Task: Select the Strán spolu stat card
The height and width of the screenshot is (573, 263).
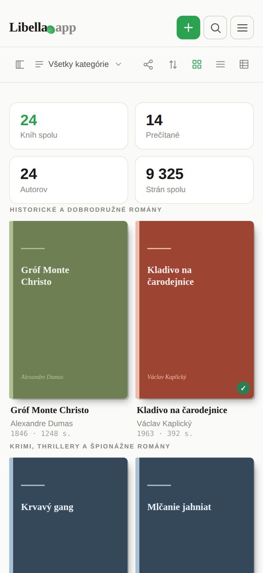Action: (194, 180)
